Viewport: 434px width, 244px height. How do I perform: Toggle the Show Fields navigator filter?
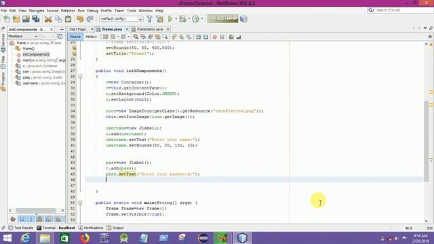click(x=22, y=219)
